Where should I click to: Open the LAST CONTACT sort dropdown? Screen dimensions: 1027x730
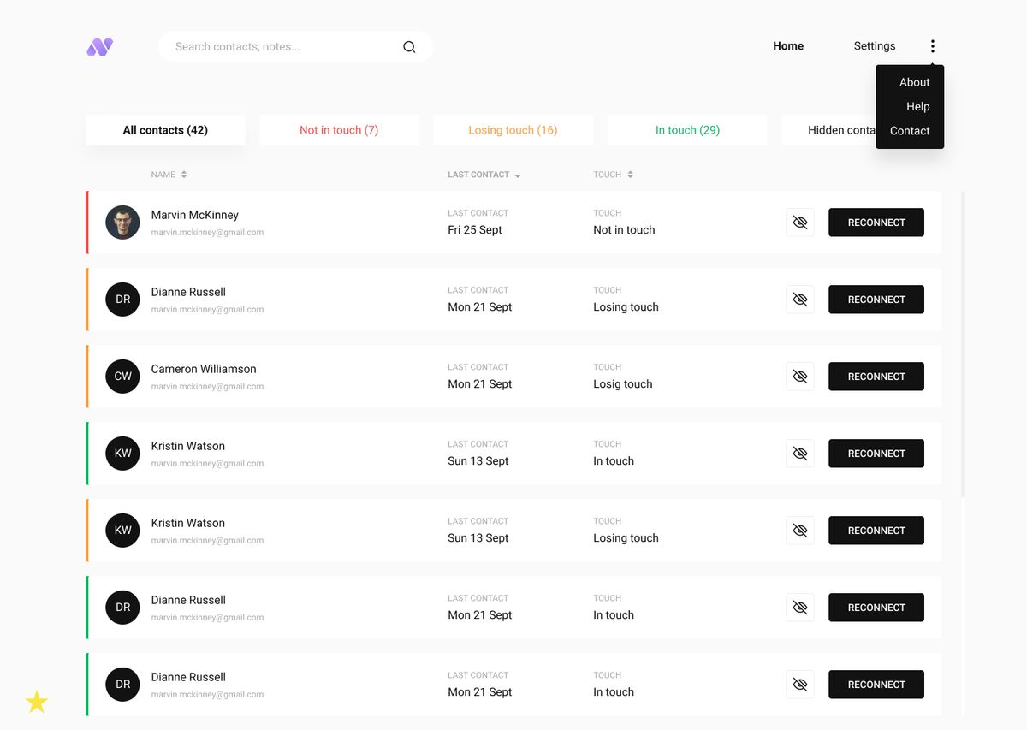pyautogui.click(x=483, y=174)
